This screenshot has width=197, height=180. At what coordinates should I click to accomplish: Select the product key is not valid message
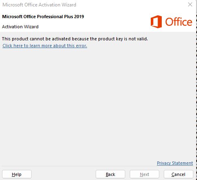pos(75,39)
